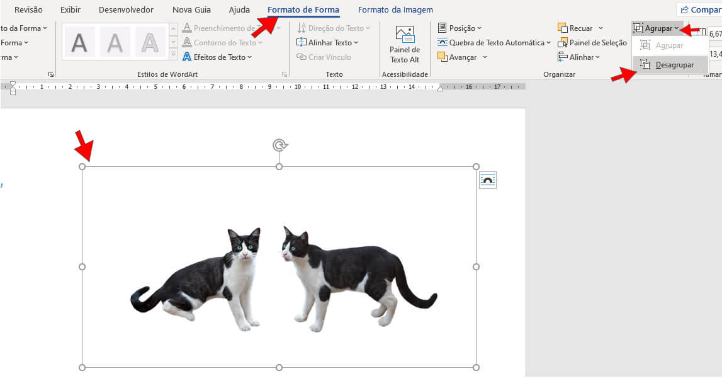
Task: Click the Contorno do Texto outline icon
Action: coord(187,42)
